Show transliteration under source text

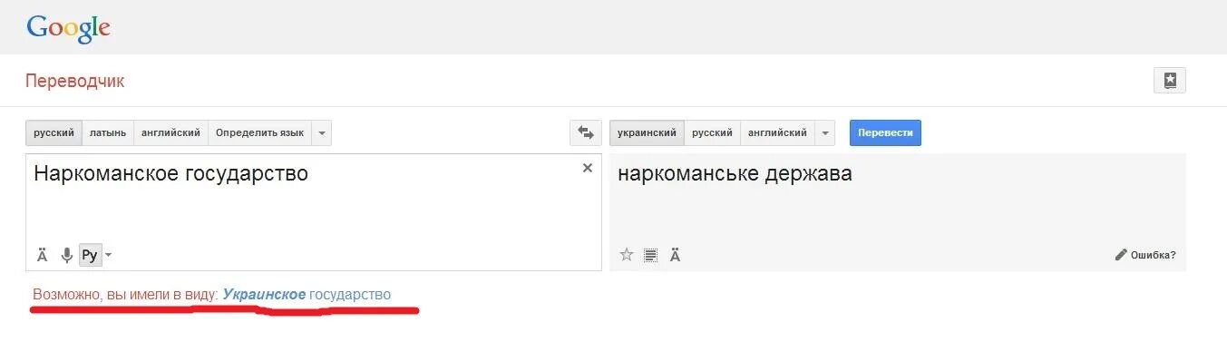pyautogui.click(x=42, y=255)
